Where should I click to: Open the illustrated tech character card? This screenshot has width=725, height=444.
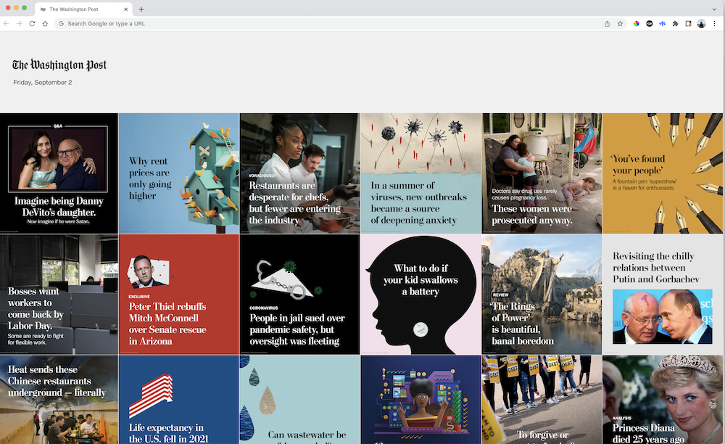pos(420,400)
